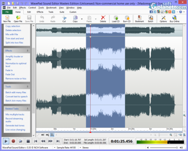
Task: Click the Paste toolbar icon
Action: click(89, 19)
